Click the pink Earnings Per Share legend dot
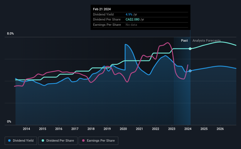 (x=83, y=140)
